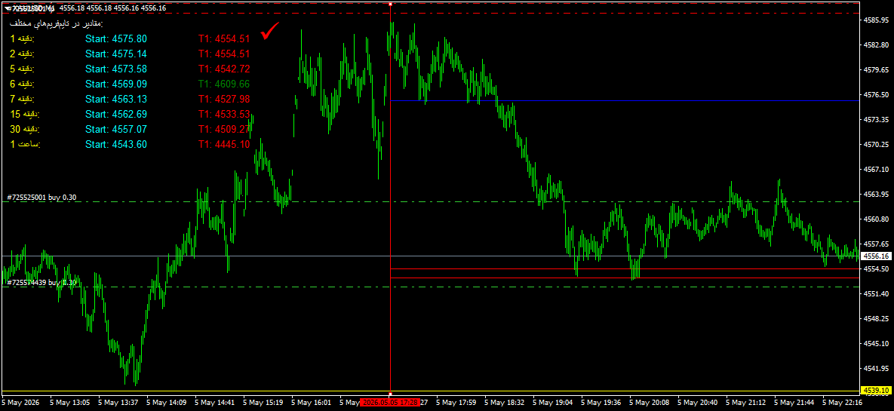Click price scale label 4541.95
The height and width of the screenshot is (411, 894).
(875, 368)
